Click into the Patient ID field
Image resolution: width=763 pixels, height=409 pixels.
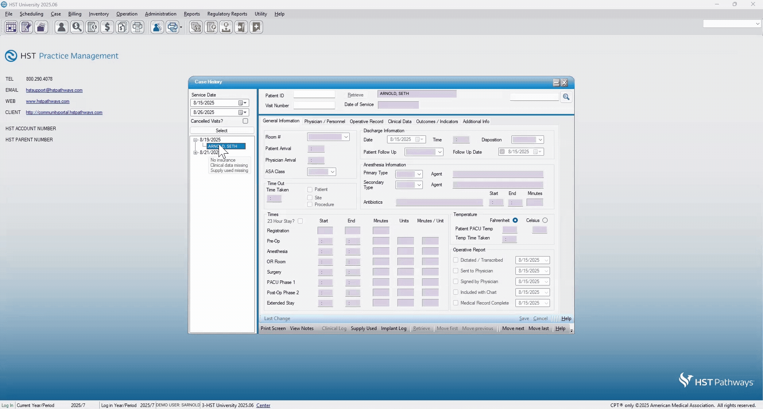point(314,95)
